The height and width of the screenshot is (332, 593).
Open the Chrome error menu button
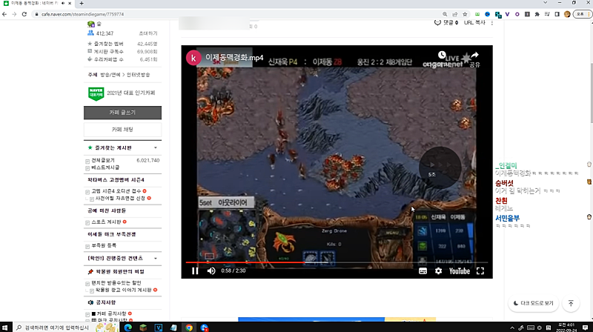pos(583,14)
